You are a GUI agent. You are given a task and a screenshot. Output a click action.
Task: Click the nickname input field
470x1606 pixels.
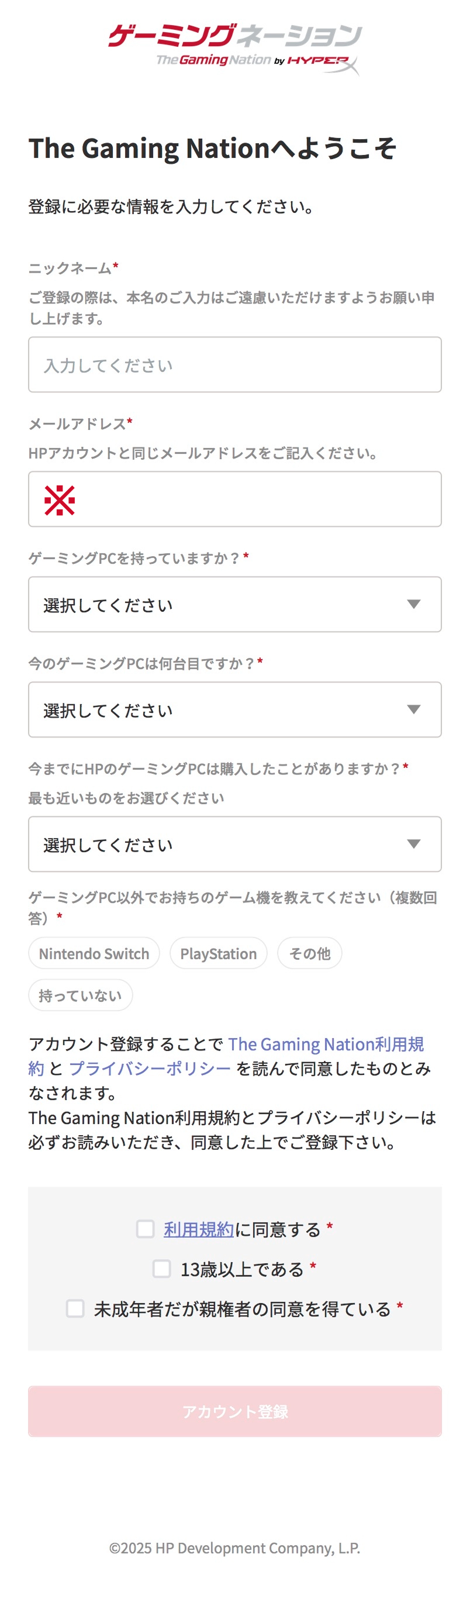[234, 365]
